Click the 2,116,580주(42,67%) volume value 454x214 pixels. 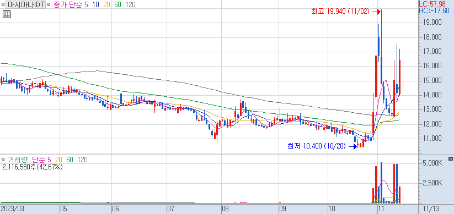pyautogui.click(x=33, y=167)
